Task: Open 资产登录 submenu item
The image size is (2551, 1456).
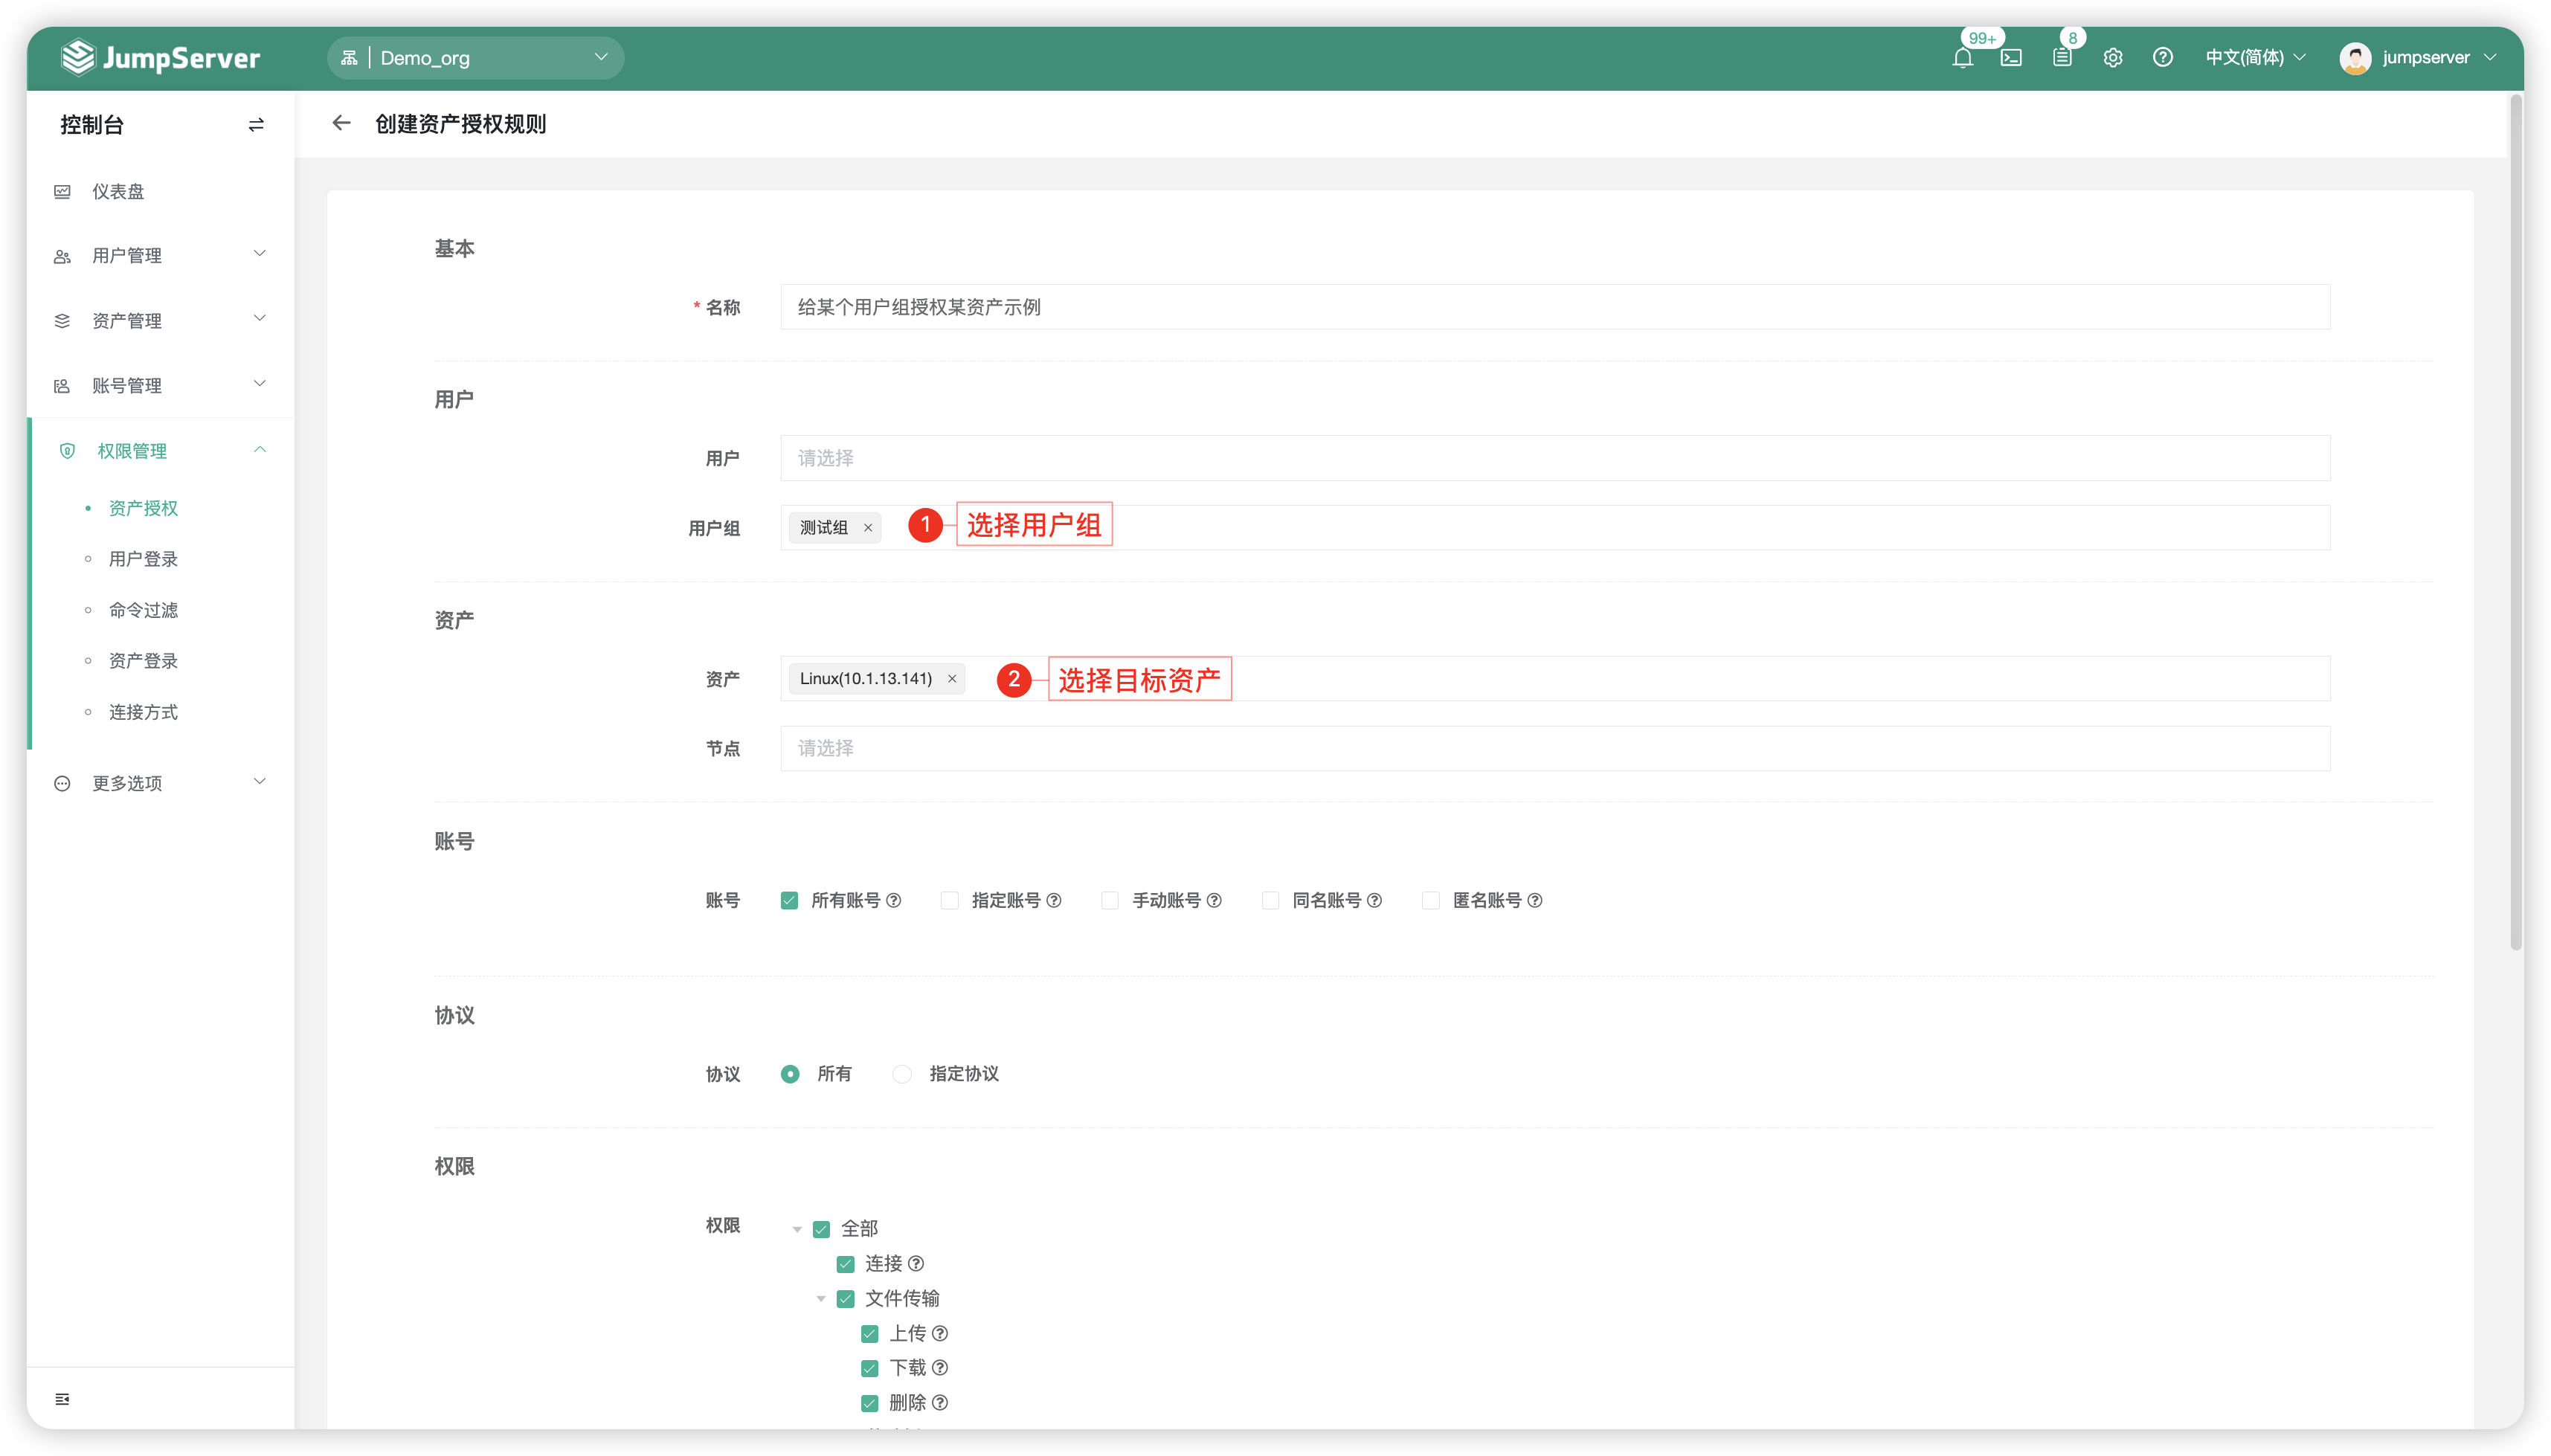Action: (x=143, y=661)
